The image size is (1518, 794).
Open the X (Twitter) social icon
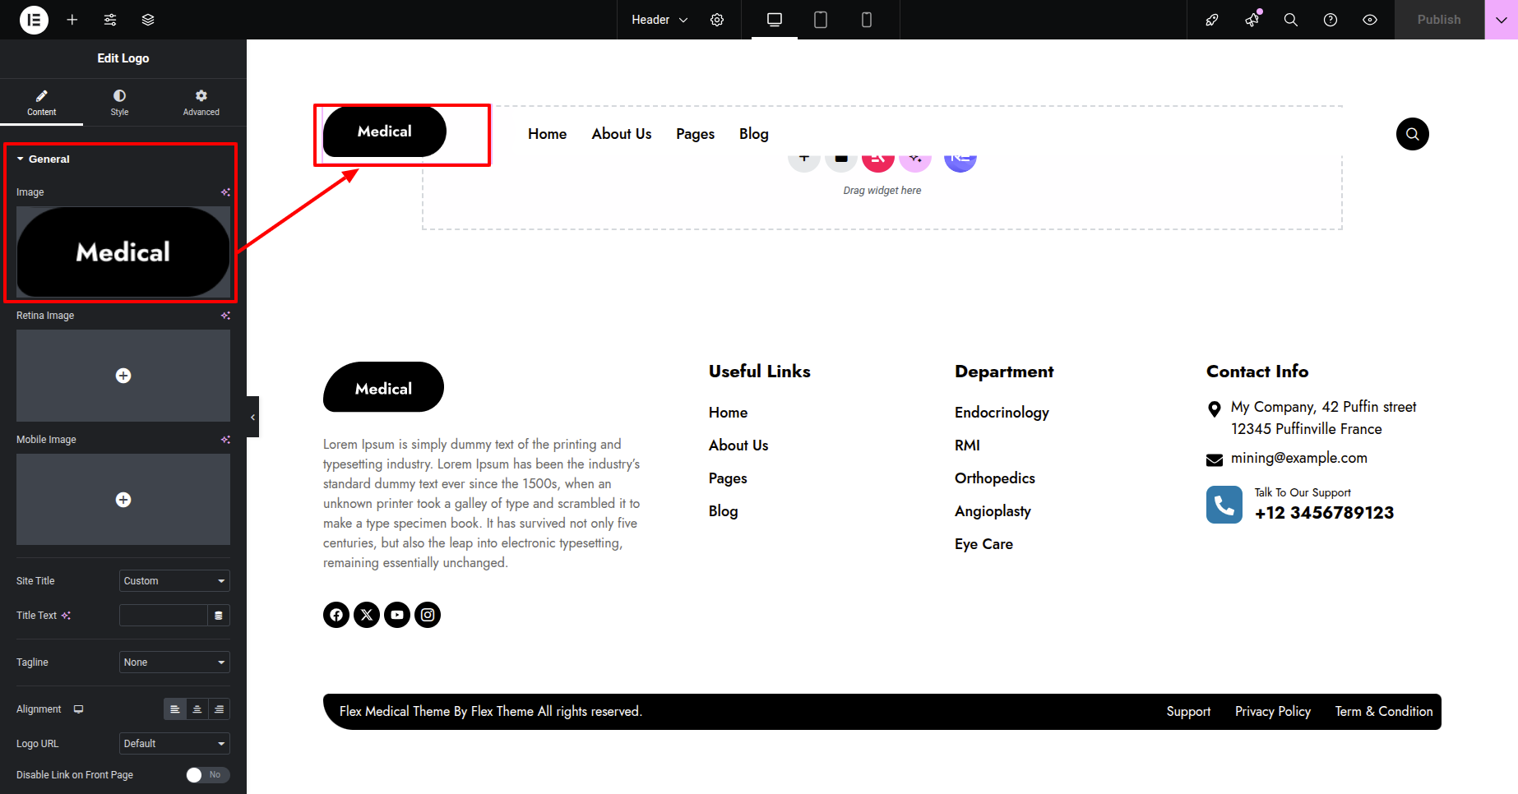(367, 615)
